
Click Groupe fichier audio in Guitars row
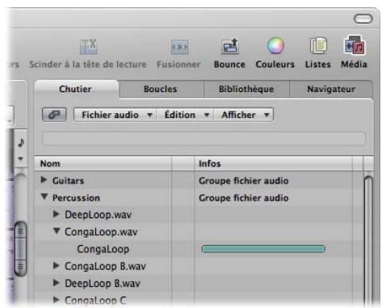click(x=244, y=181)
